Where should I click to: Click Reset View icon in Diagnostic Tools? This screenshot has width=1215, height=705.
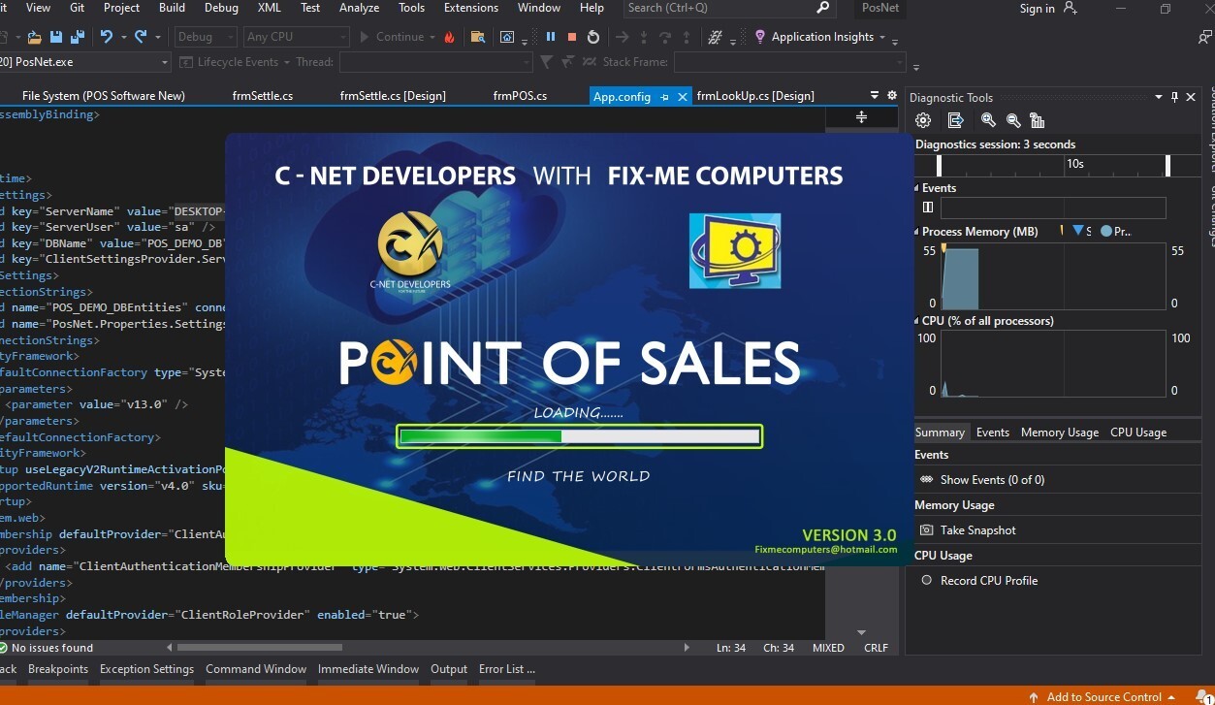(1038, 120)
